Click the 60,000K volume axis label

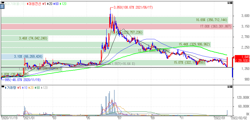click(x=243, y=106)
